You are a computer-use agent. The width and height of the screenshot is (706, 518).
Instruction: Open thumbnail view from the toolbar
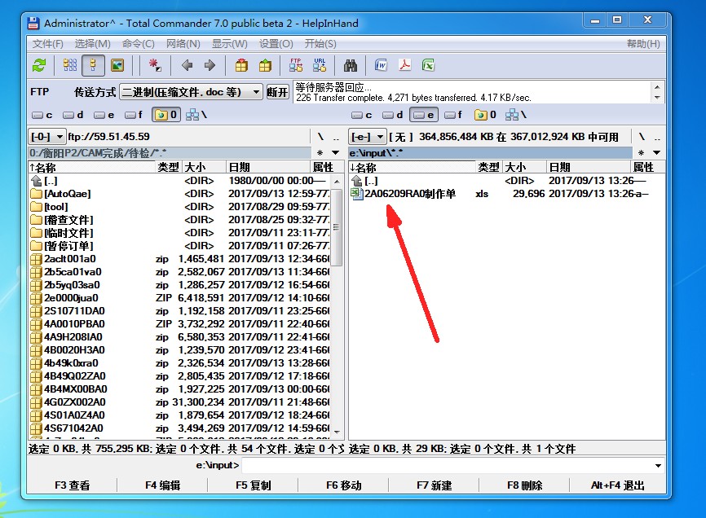[117, 66]
